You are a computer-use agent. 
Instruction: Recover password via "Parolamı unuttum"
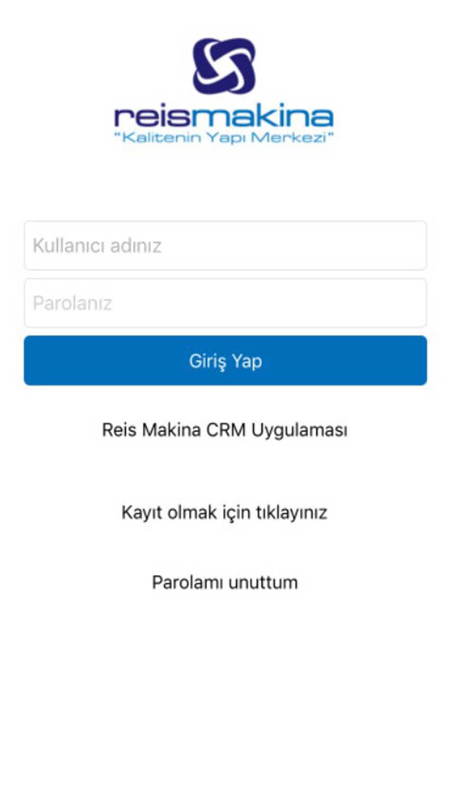pyautogui.click(x=225, y=582)
